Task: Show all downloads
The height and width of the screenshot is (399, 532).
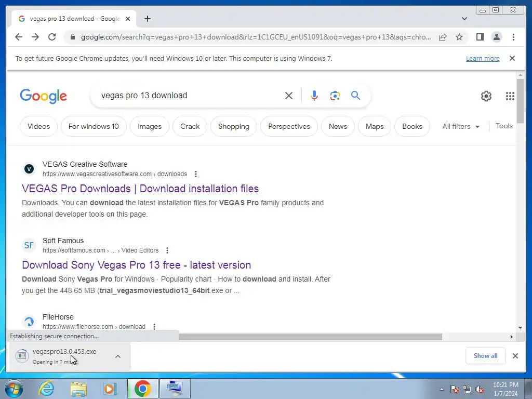Action: coord(486,356)
